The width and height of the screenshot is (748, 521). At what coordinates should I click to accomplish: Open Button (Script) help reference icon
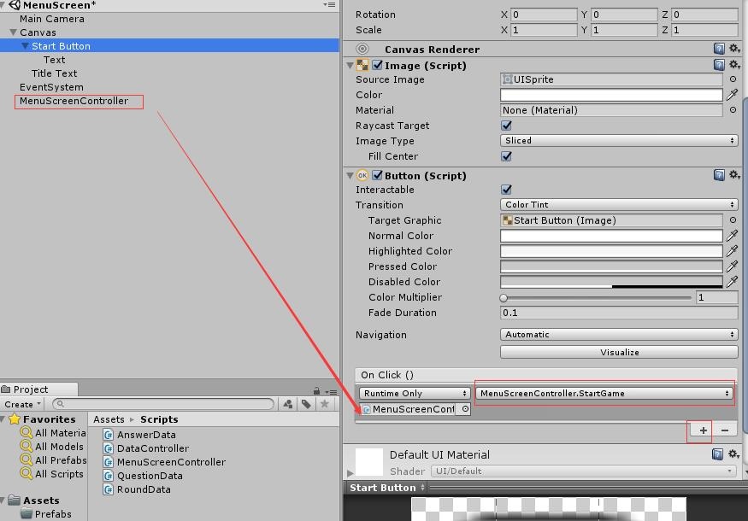pyautogui.click(x=719, y=175)
